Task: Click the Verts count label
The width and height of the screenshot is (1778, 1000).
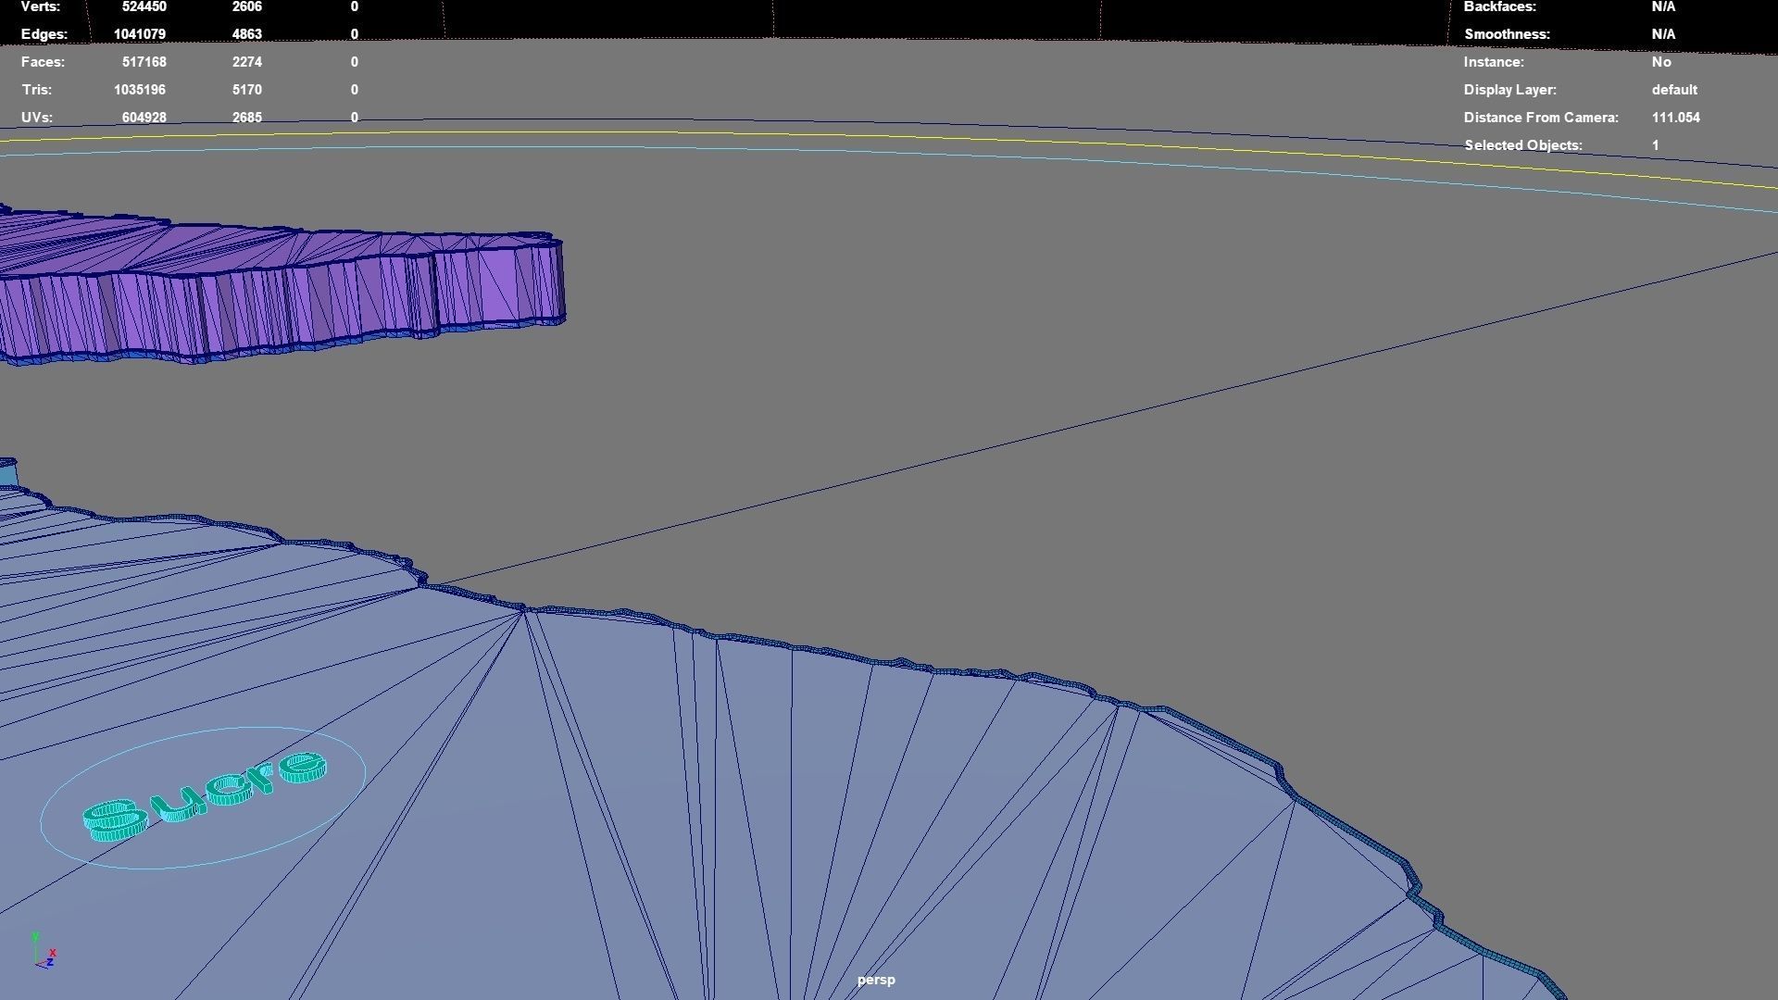Action: click(x=40, y=6)
